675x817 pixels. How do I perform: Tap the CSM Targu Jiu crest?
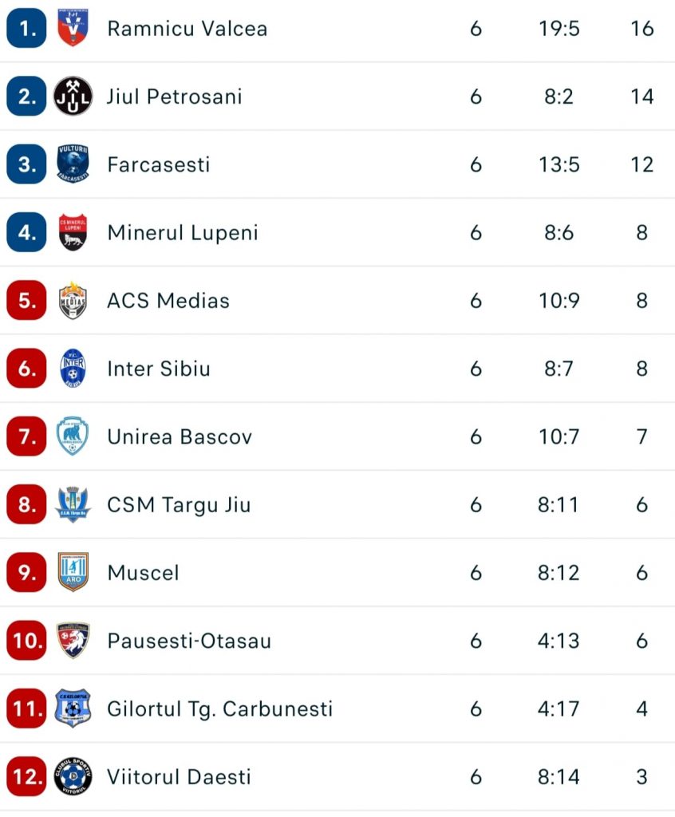[73, 504]
